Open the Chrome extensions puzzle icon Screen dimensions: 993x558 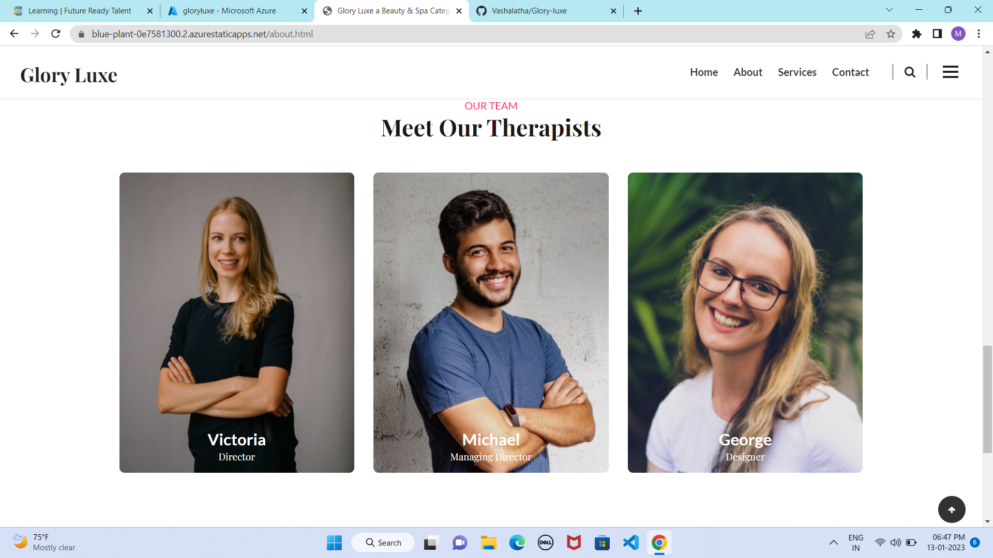916,34
